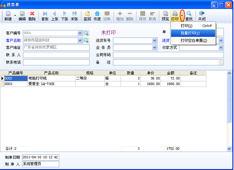
Task: Select 批量打印(Y) menu entry
Action: point(193,33)
